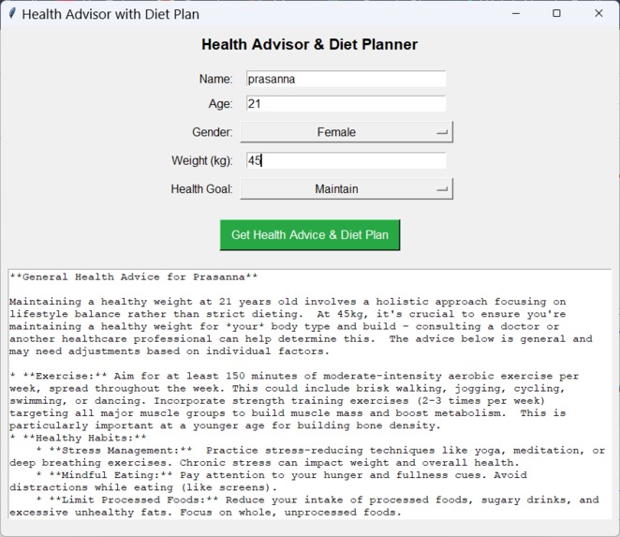Click the Name input field containing prasanna
This screenshot has width=620, height=537.
point(346,79)
